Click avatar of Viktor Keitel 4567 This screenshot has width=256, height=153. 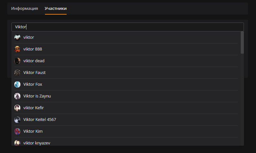(x=17, y=120)
